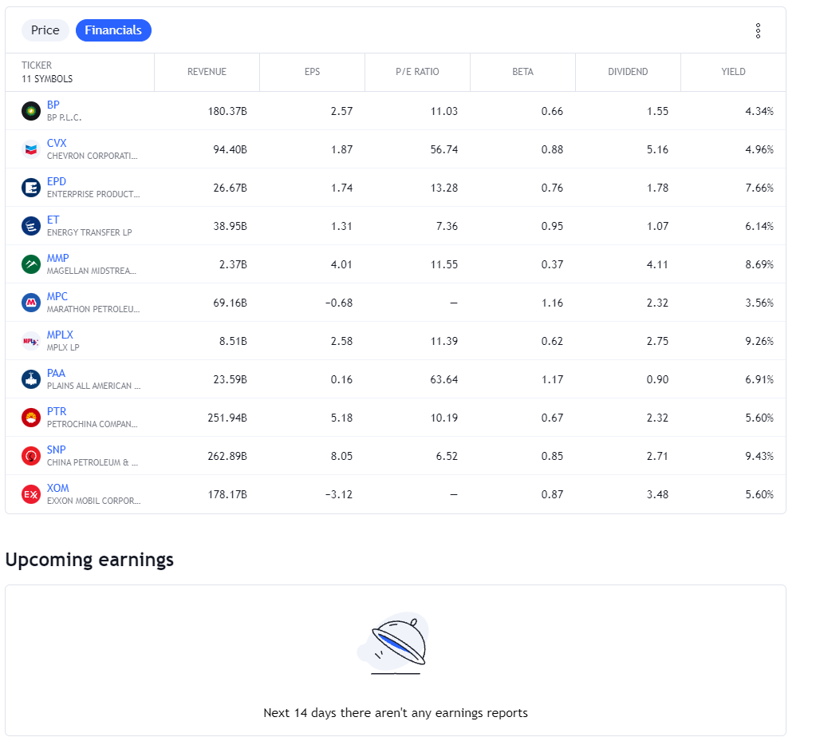Click the MPLX LP logo icon
The height and width of the screenshot is (741, 816).
(x=30, y=341)
